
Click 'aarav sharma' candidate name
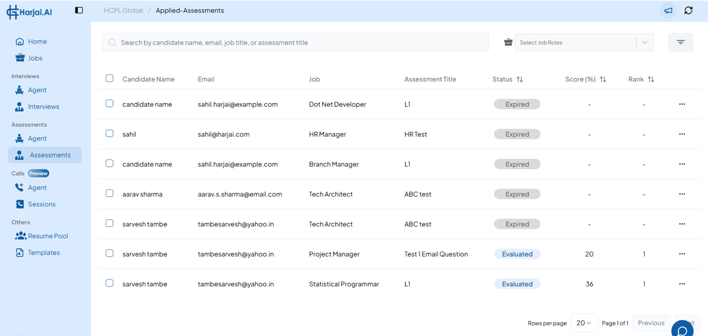tap(143, 195)
